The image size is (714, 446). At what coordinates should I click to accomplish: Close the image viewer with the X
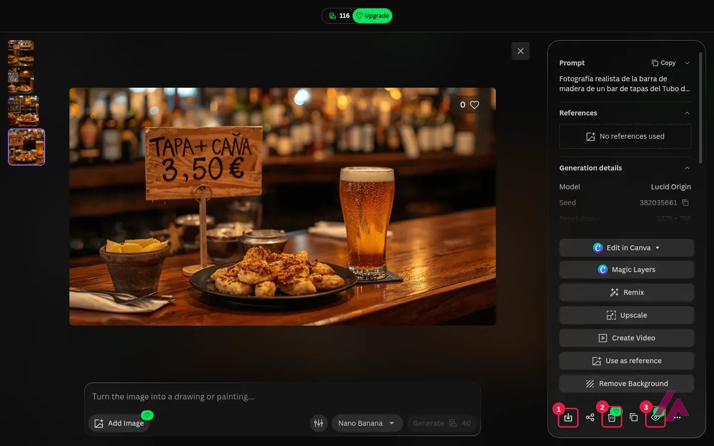(521, 51)
